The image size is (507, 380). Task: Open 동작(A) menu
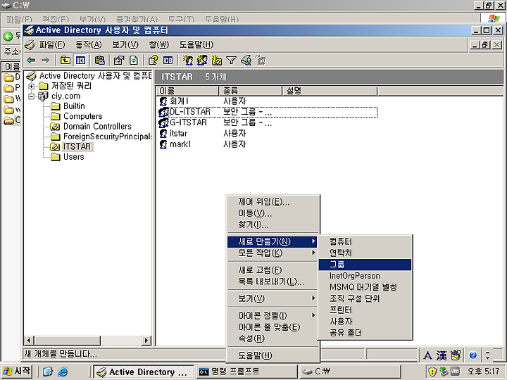tap(88, 44)
